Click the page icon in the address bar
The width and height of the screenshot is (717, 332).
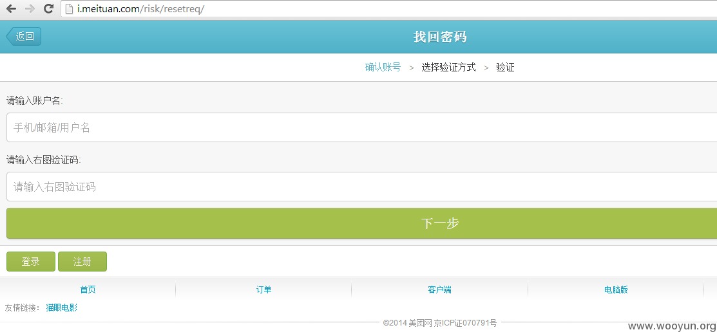69,9
